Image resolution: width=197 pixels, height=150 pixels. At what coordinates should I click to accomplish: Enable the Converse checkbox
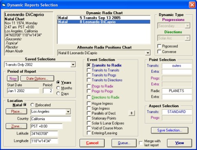tap(159, 52)
